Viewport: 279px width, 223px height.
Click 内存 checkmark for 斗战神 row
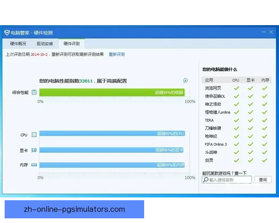tap(265, 152)
